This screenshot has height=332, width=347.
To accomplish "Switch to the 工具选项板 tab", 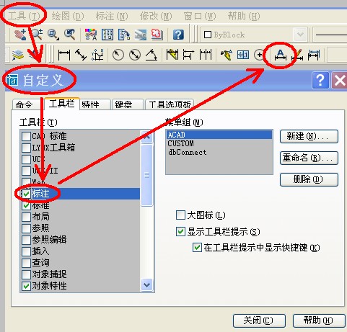I will pos(170,104).
